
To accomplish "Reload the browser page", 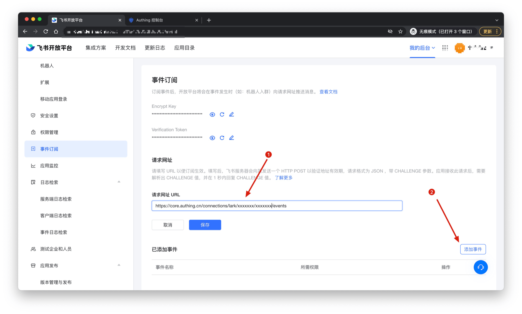I will [x=46, y=31].
